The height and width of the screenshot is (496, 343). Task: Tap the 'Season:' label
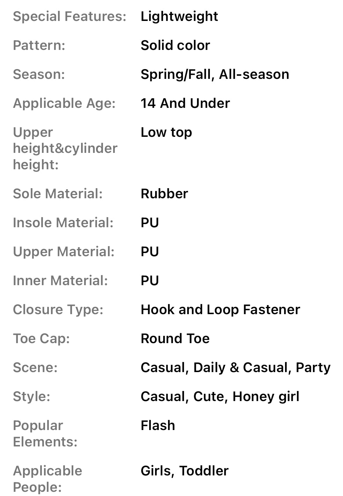pyautogui.click(x=39, y=74)
